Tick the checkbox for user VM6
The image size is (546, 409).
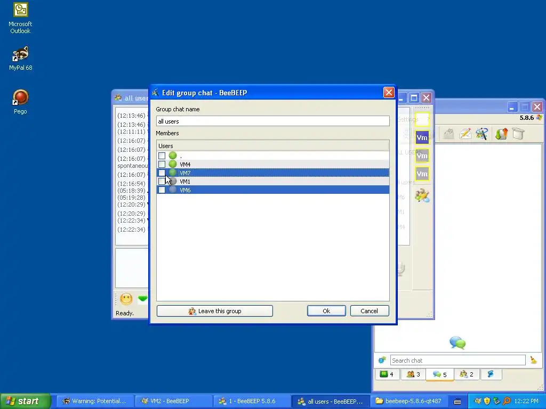tap(162, 190)
